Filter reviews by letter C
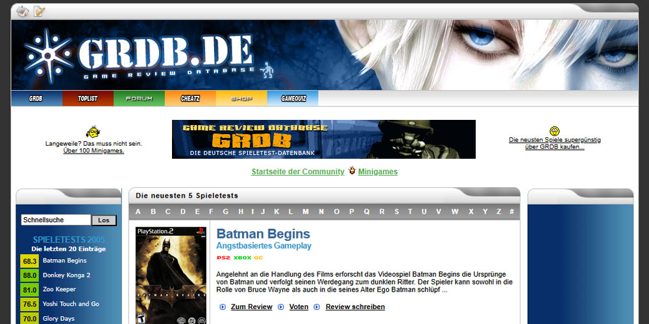 tap(167, 212)
